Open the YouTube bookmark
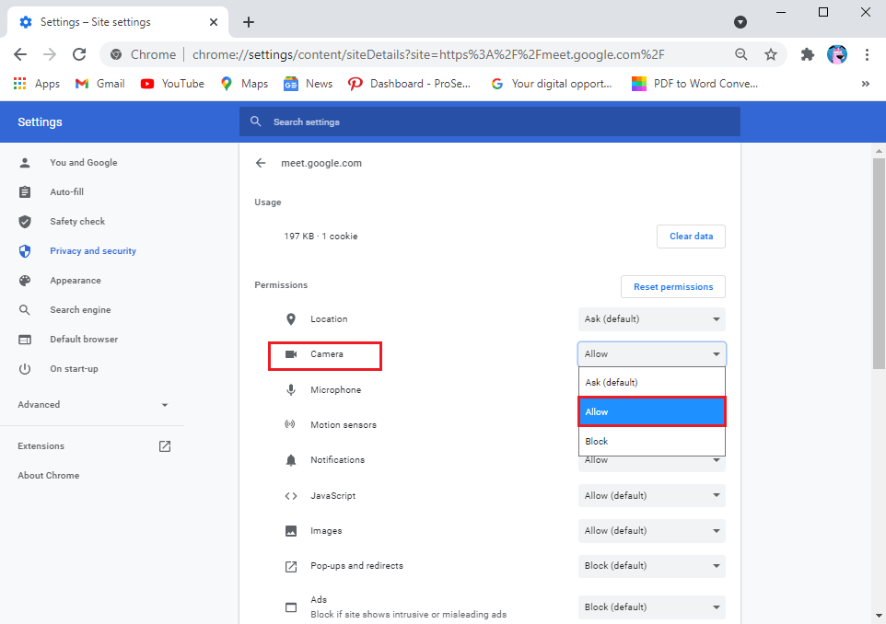 [172, 84]
